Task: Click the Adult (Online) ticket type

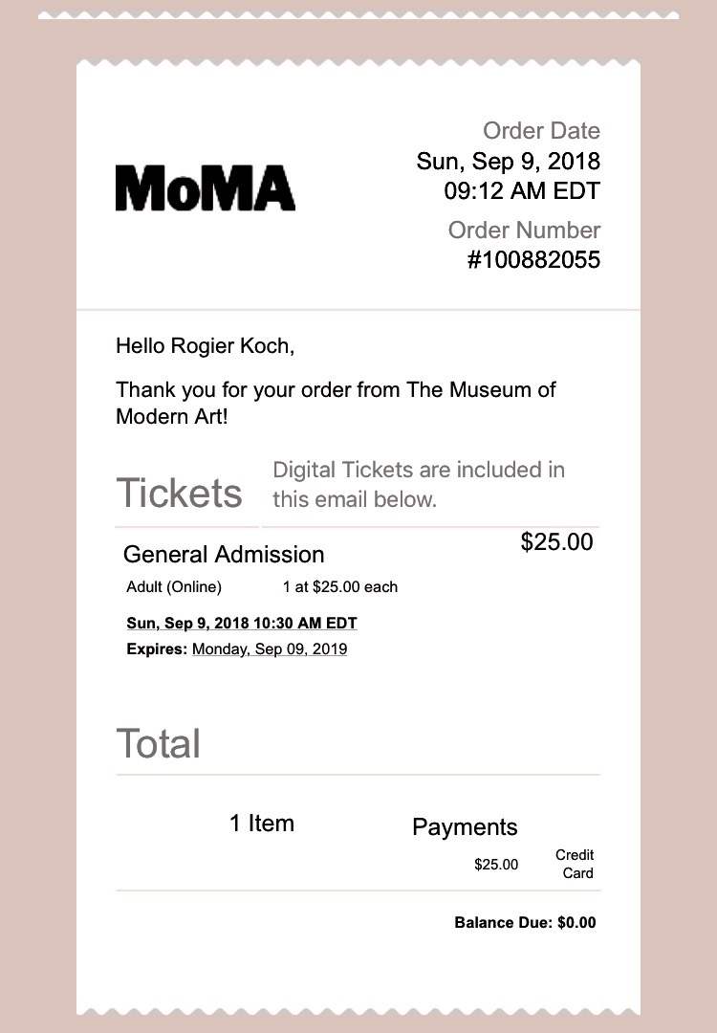Action: [174, 587]
